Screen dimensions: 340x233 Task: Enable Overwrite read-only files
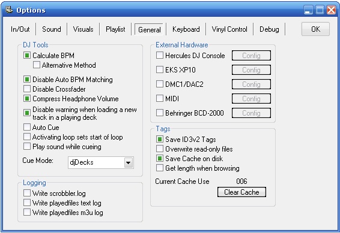pyautogui.click(x=160, y=149)
